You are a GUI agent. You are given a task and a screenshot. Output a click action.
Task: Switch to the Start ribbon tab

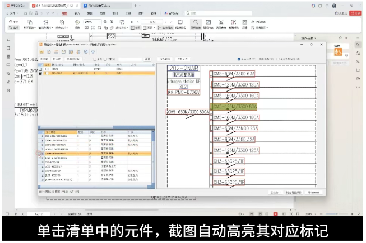tap(64, 13)
